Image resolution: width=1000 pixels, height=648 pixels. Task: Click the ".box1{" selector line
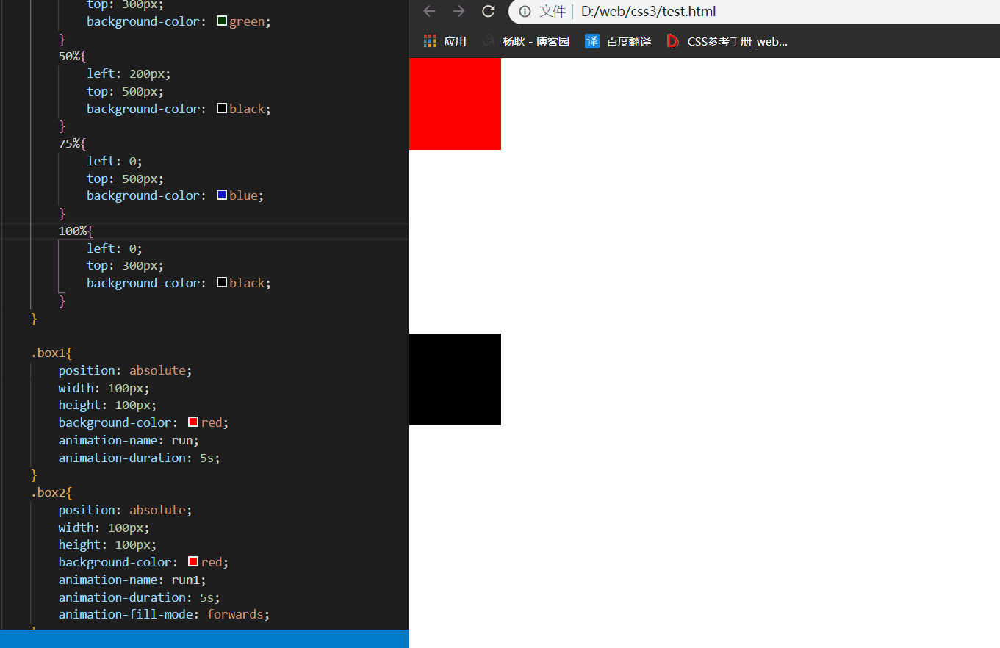tap(51, 353)
